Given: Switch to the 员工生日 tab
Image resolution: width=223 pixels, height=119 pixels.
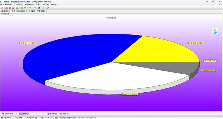Looking at the screenshot, I should tap(15, 11).
